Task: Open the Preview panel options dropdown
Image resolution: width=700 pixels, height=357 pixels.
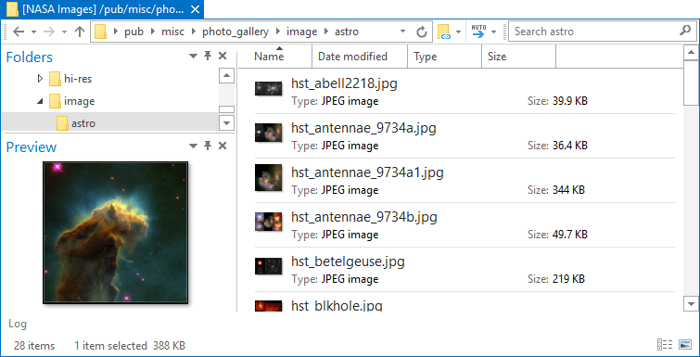Action: pyautogui.click(x=193, y=146)
